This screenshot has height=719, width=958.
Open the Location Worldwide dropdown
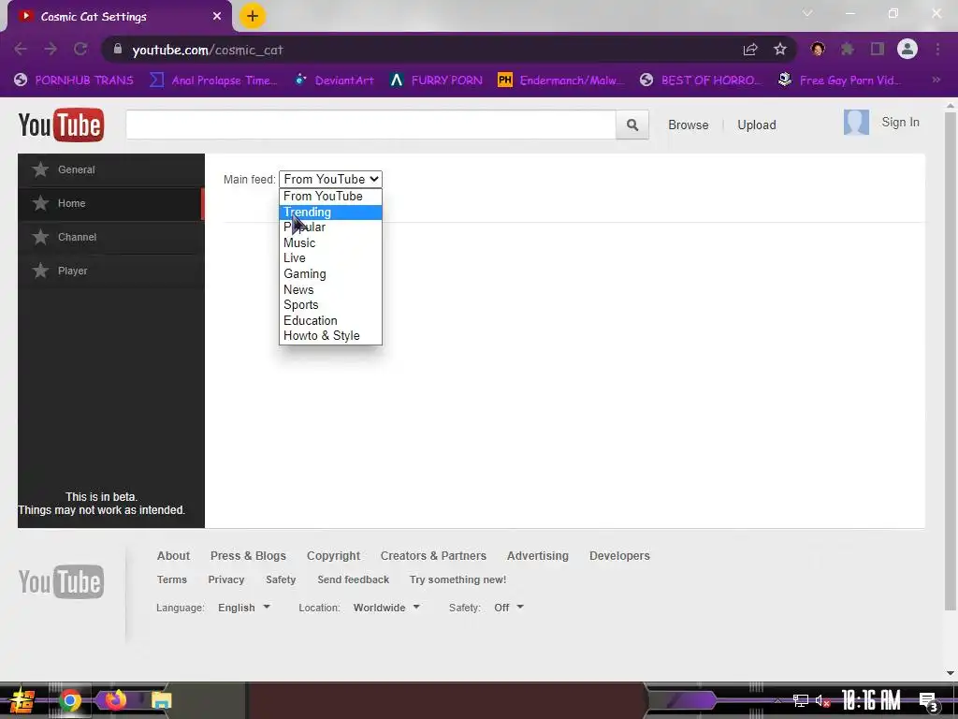pos(386,608)
